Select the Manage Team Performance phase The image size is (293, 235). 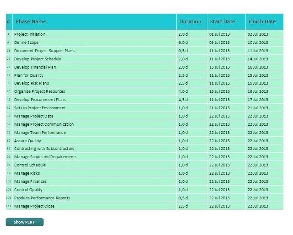40,133
